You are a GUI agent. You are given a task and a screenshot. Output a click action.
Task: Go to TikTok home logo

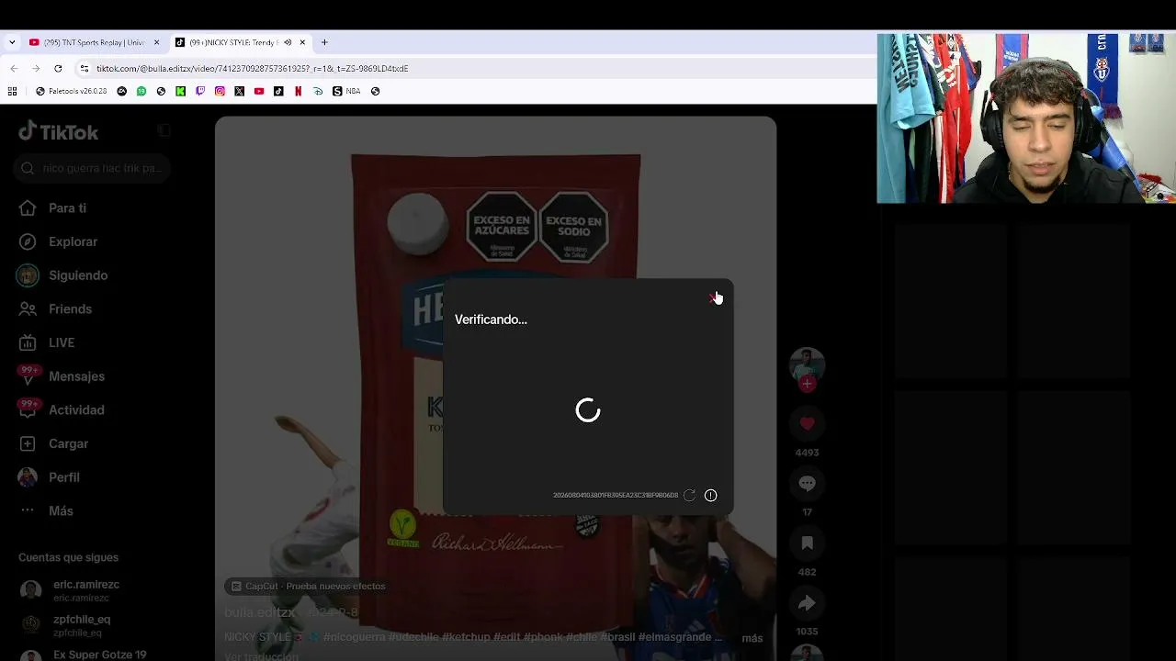tap(58, 132)
